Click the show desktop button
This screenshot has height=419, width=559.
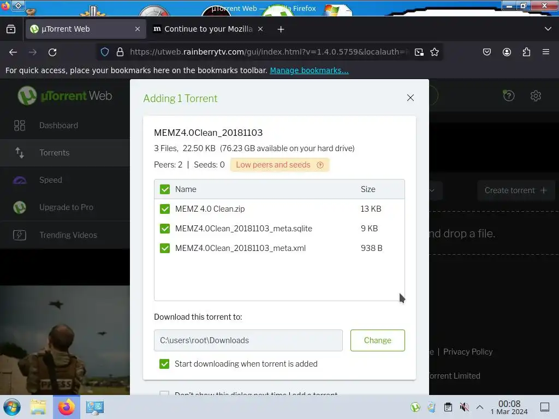[x=545, y=407]
